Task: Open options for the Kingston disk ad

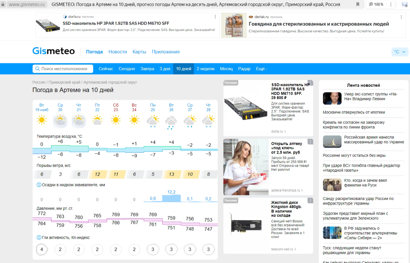Action: (310, 201)
